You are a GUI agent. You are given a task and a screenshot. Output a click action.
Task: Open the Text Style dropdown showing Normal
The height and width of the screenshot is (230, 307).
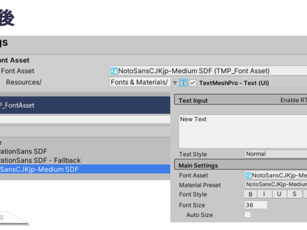click(x=275, y=154)
